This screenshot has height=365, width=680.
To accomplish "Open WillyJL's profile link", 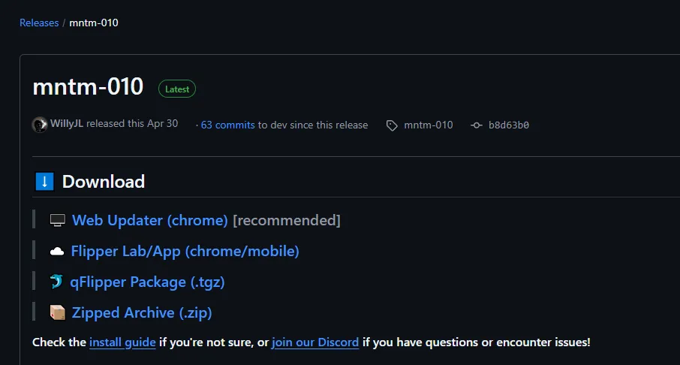I will point(67,124).
